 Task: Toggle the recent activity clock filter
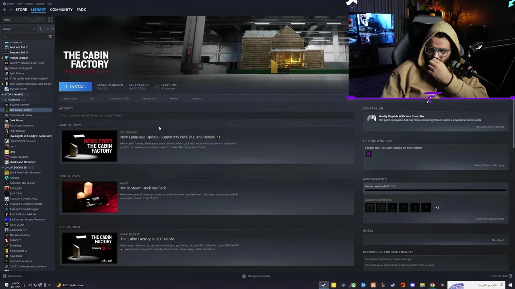pyautogui.click(x=47, y=29)
